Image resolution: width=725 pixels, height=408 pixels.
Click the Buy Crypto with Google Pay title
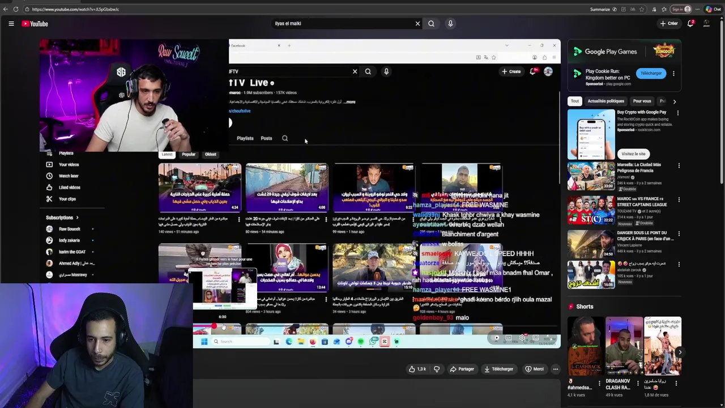point(642,112)
